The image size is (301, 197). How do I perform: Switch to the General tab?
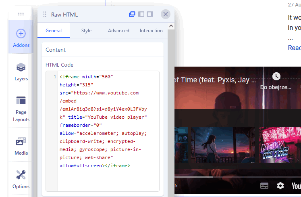(54, 31)
